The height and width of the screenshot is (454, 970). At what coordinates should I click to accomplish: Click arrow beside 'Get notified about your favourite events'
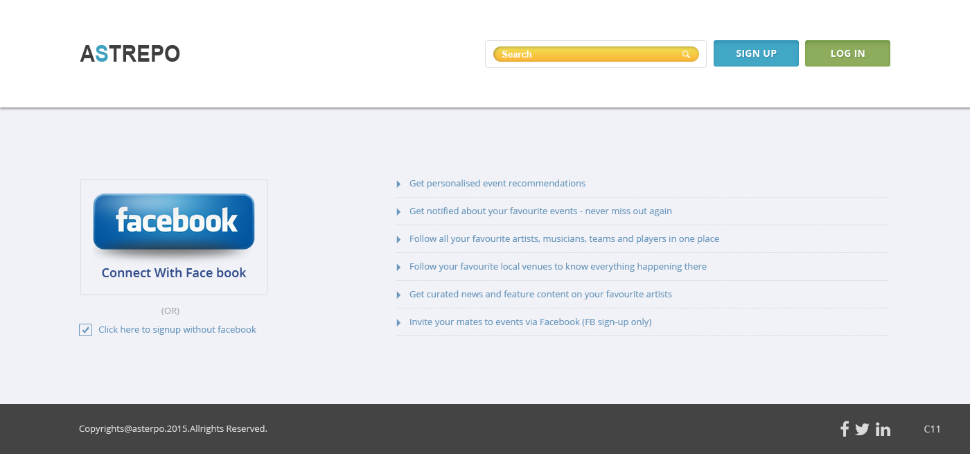398,211
